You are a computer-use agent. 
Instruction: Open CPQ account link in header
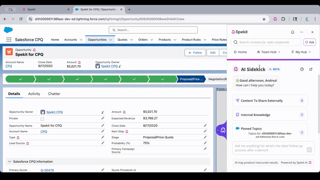coord(9,66)
